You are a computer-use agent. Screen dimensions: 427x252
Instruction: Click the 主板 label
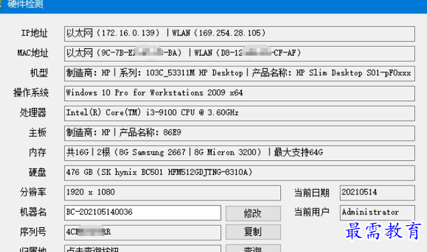[x=38, y=133]
